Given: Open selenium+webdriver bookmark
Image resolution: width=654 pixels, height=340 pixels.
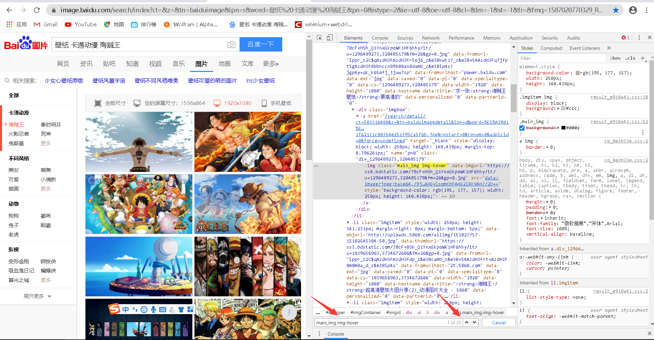Looking at the screenshot, I should click(x=323, y=25).
